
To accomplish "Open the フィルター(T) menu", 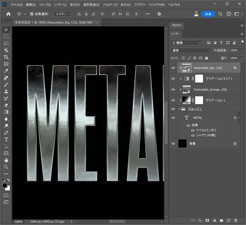I will click(110, 5).
